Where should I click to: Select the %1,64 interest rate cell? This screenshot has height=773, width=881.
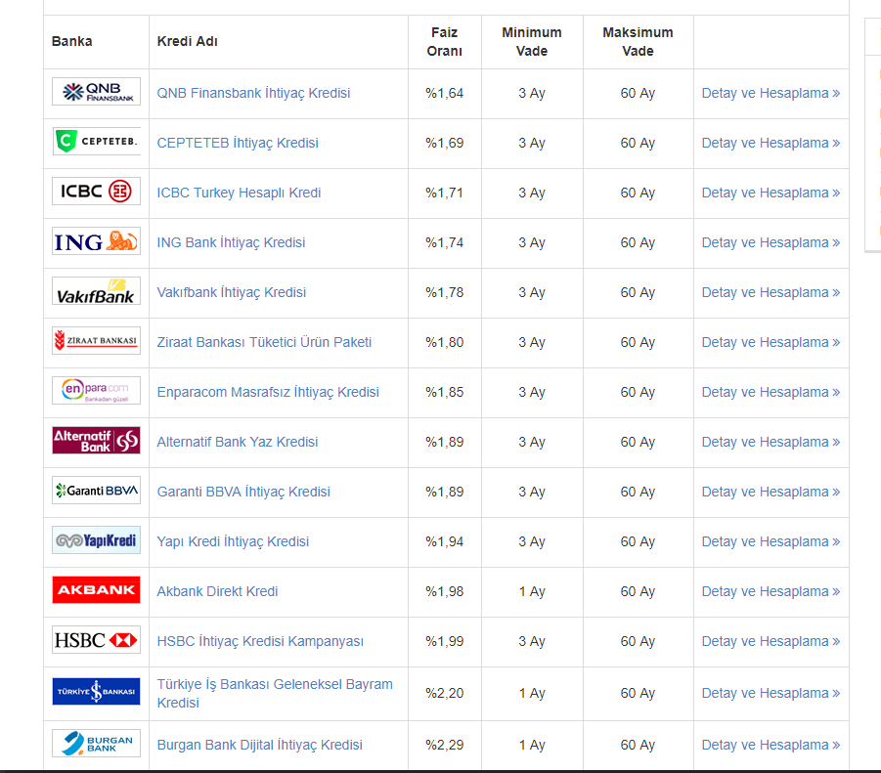445,93
